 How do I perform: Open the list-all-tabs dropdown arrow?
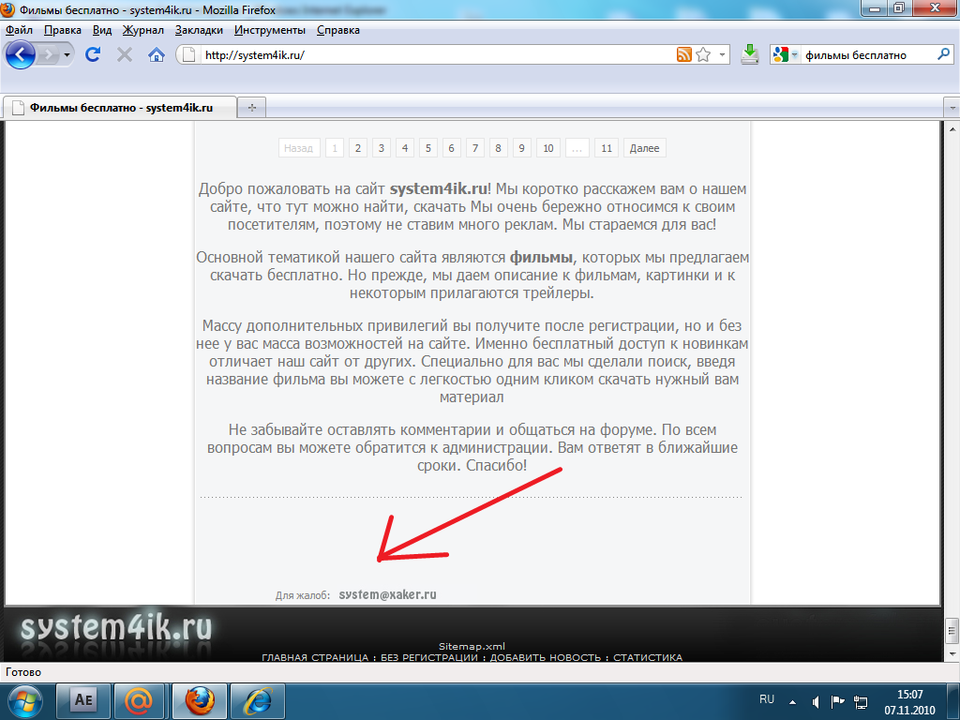tap(952, 108)
